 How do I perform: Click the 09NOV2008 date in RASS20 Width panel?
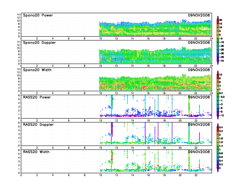coord(199,152)
